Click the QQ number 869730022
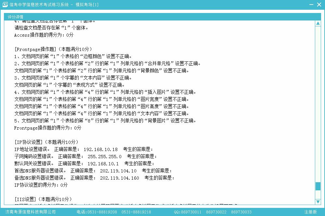Image resolution: width=325 pixels, height=216 pixels. (x=216, y=212)
